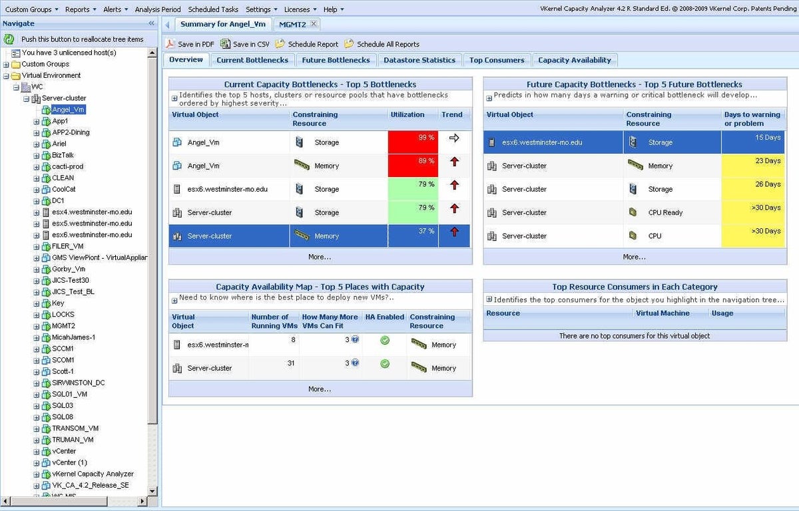Open the Custom Groups menu
The image size is (799, 511).
tap(32, 9)
